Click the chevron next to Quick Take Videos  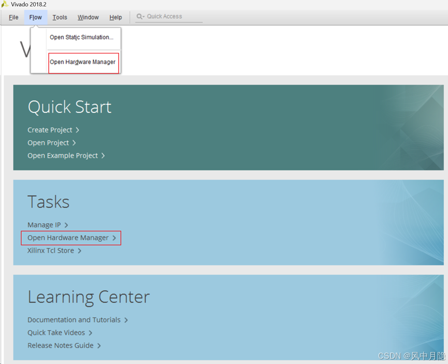point(90,333)
